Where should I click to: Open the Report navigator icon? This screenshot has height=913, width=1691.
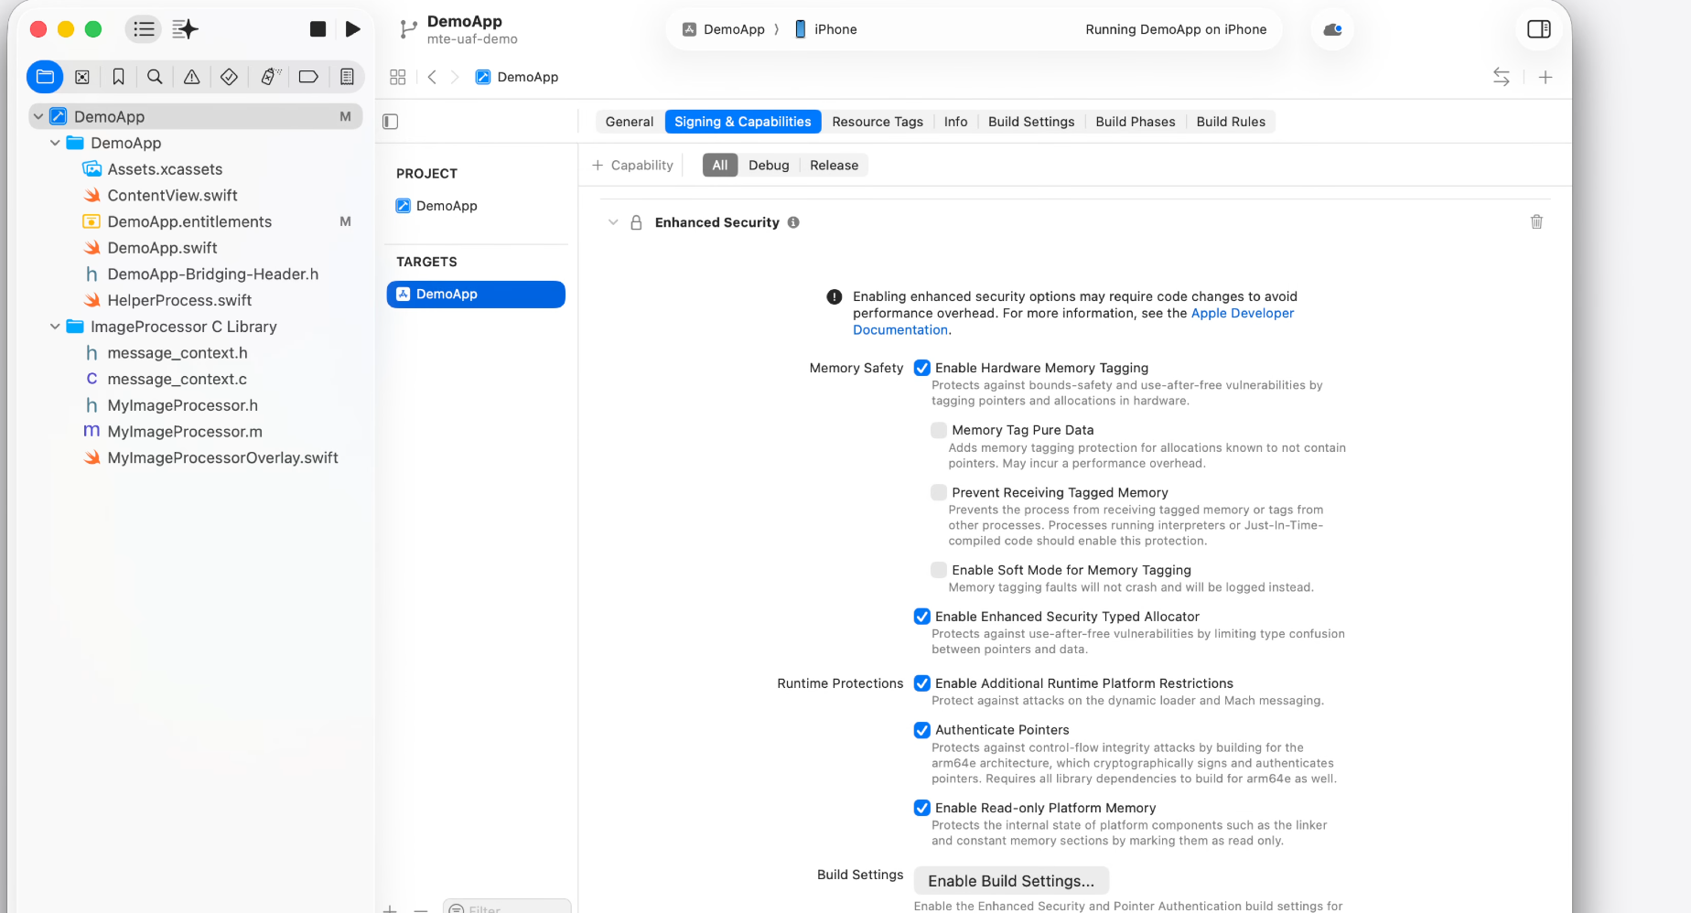347,77
